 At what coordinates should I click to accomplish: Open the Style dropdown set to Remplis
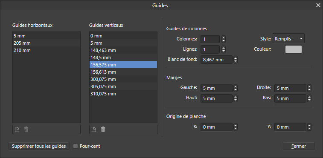pos(288,39)
